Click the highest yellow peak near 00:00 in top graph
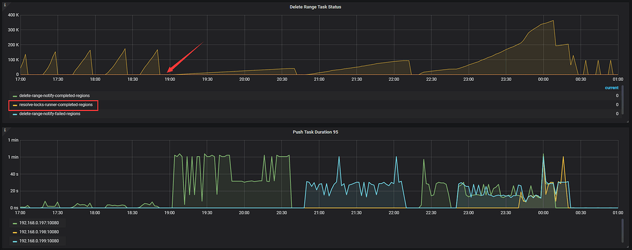The image size is (632, 250). [x=553, y=21]
